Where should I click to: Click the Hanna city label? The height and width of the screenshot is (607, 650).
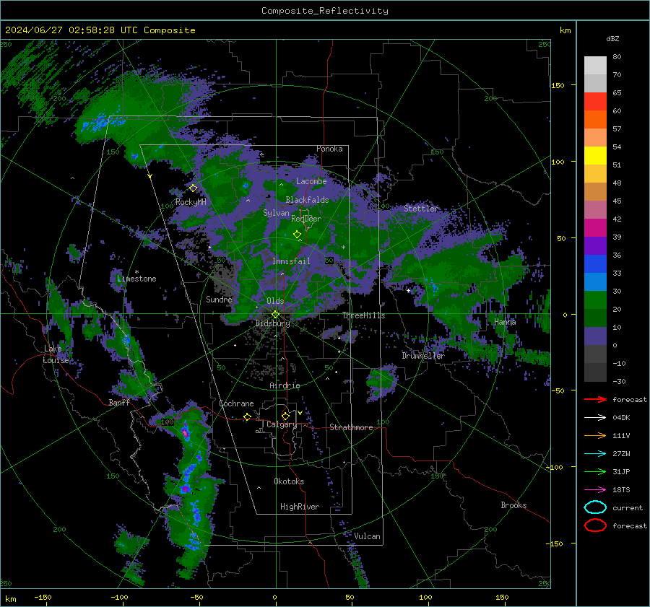[x=505, y=322]
